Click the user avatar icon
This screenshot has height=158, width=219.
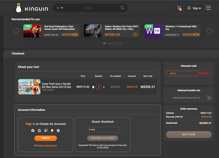pos(189,8)
